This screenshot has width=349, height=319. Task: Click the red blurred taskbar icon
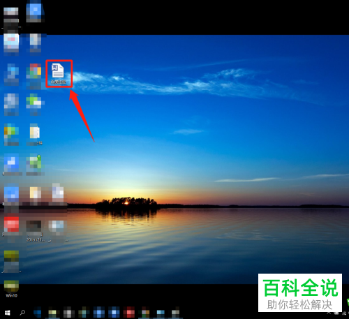(x=128, y=312)
